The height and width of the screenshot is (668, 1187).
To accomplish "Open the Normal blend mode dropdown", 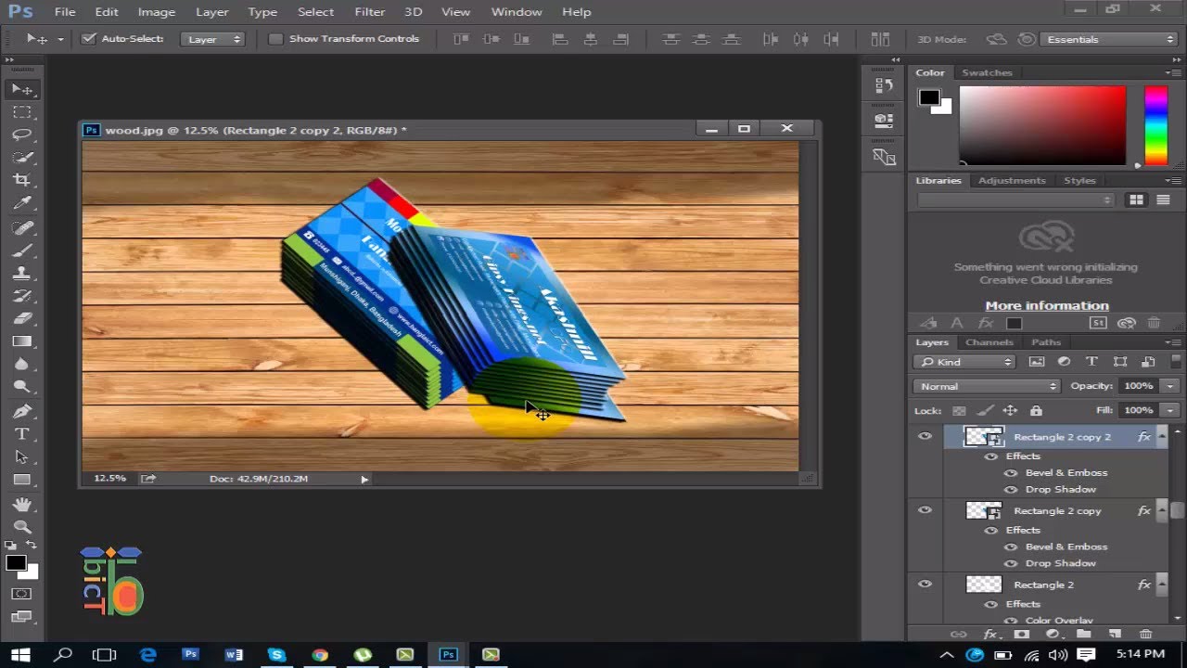I will 988,386.
